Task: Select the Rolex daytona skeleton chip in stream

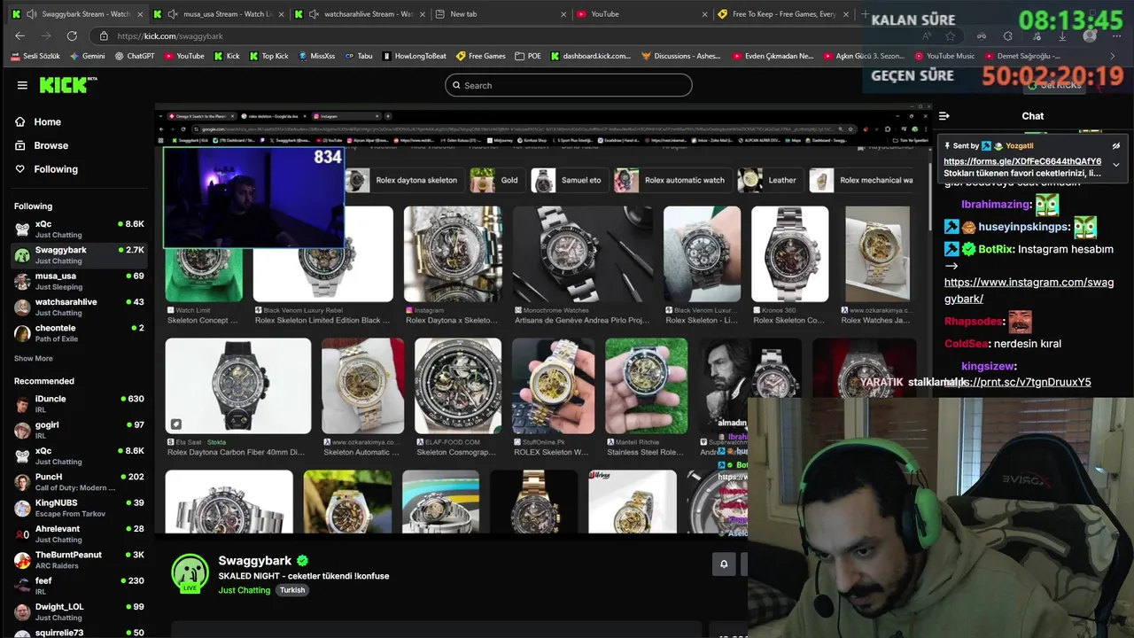Action: click(x=405, y=180)
